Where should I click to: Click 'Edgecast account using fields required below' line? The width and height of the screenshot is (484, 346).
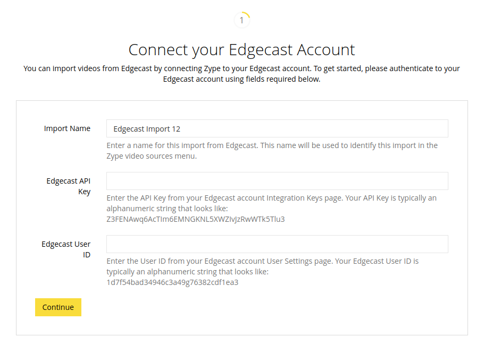(241, 79)
